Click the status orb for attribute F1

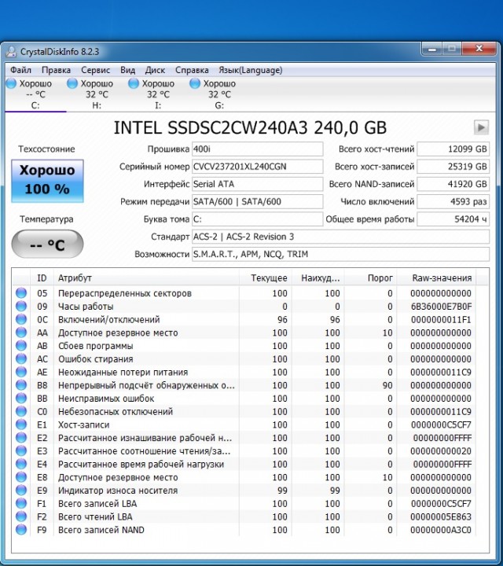[x=21, y=503]
